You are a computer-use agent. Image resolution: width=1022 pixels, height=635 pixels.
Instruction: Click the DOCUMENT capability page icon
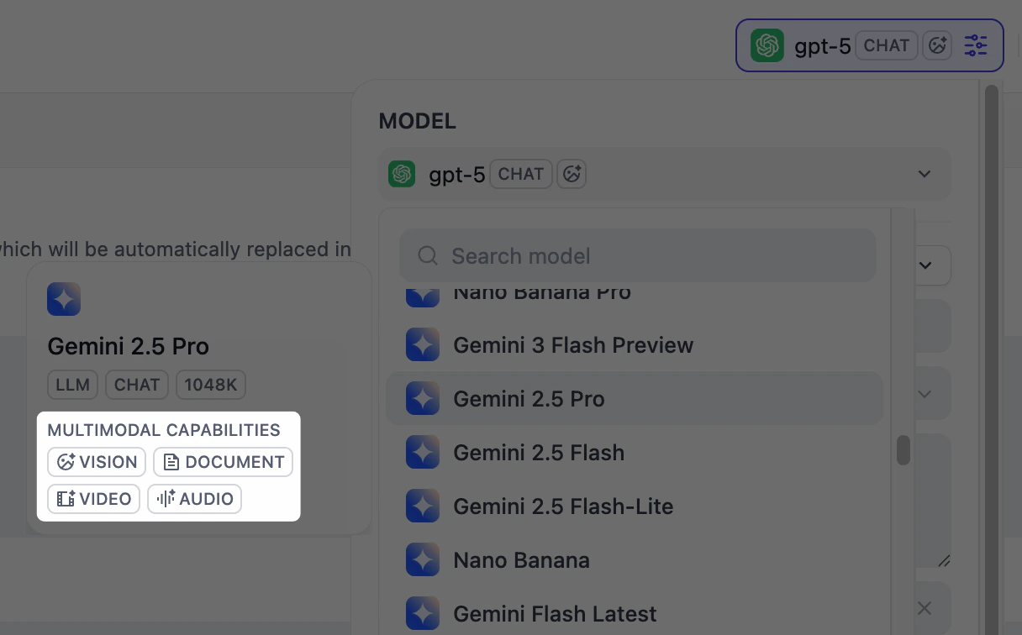coord(172,461)
